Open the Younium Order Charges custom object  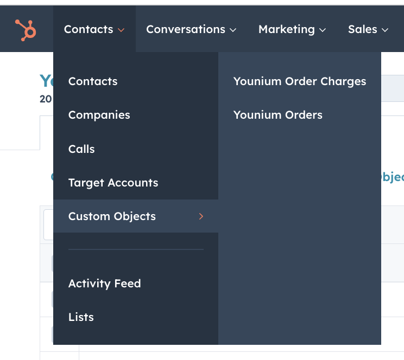300,81
